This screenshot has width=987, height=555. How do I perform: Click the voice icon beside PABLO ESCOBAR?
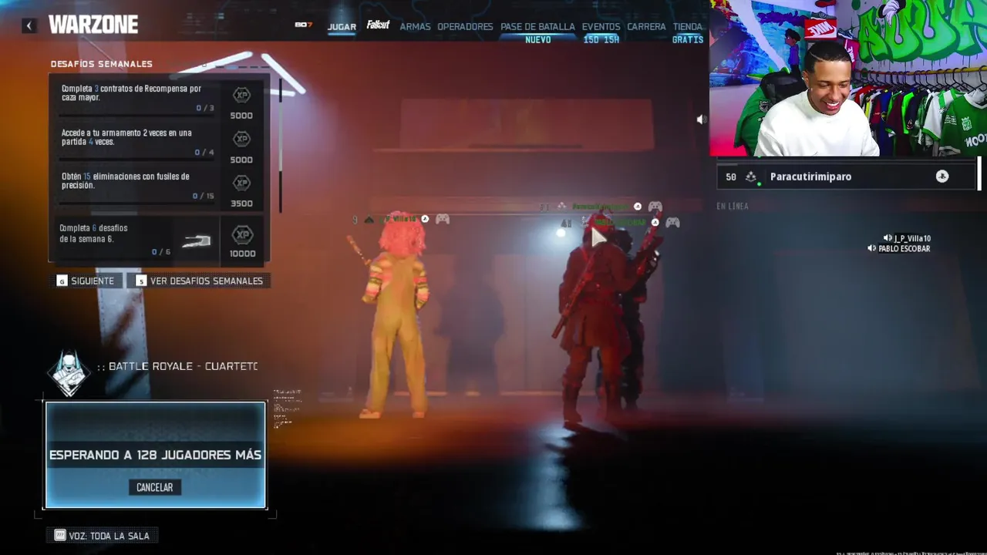[871, 249]
